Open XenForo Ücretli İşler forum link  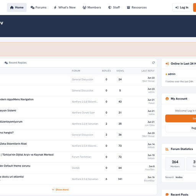tap(83, 113)
